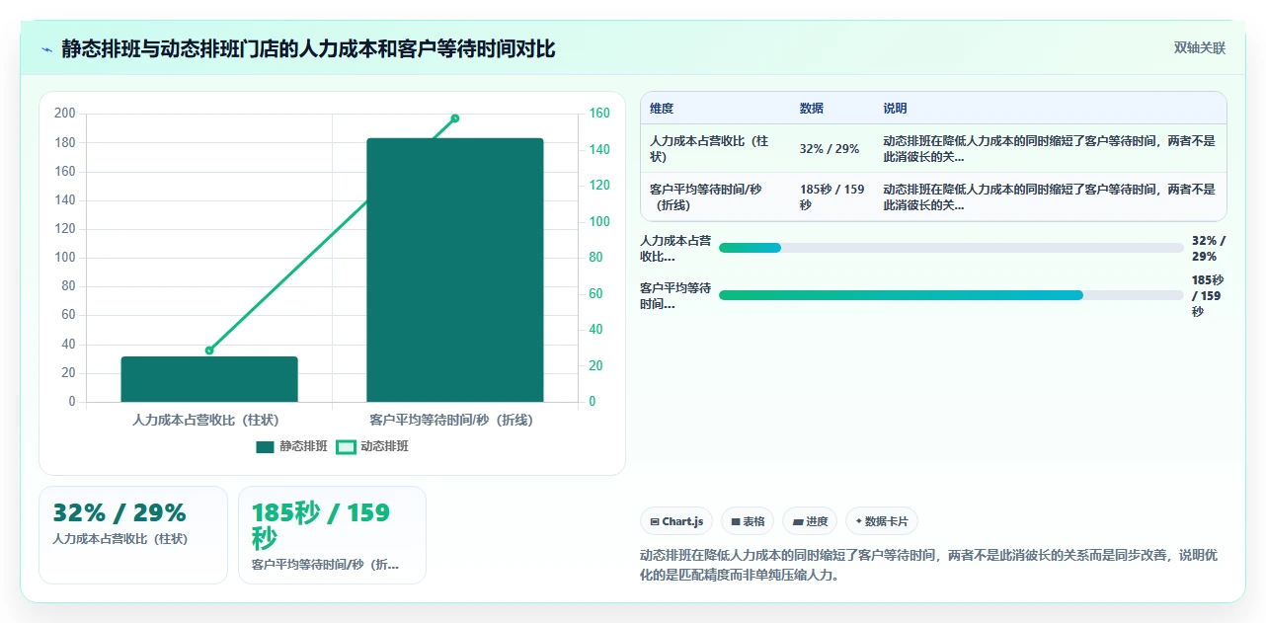Click the 客户平均等待时间 progress bar
The image size is (1266, 623).
[x=951, y=295]
